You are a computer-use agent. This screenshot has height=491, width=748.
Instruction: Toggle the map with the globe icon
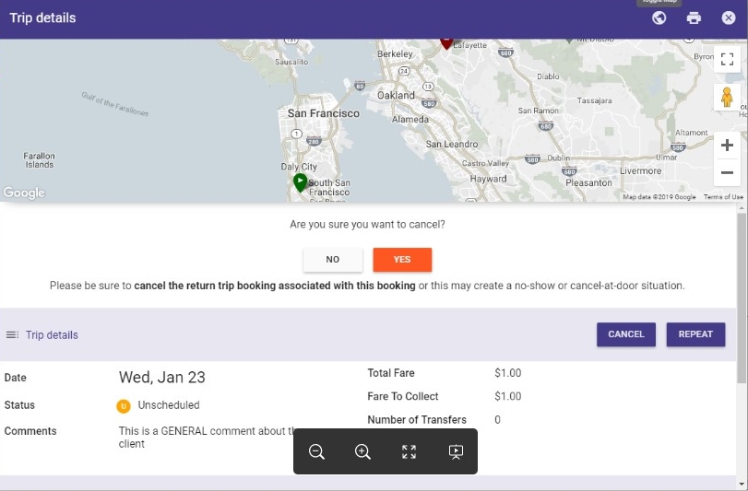(659, 18)
